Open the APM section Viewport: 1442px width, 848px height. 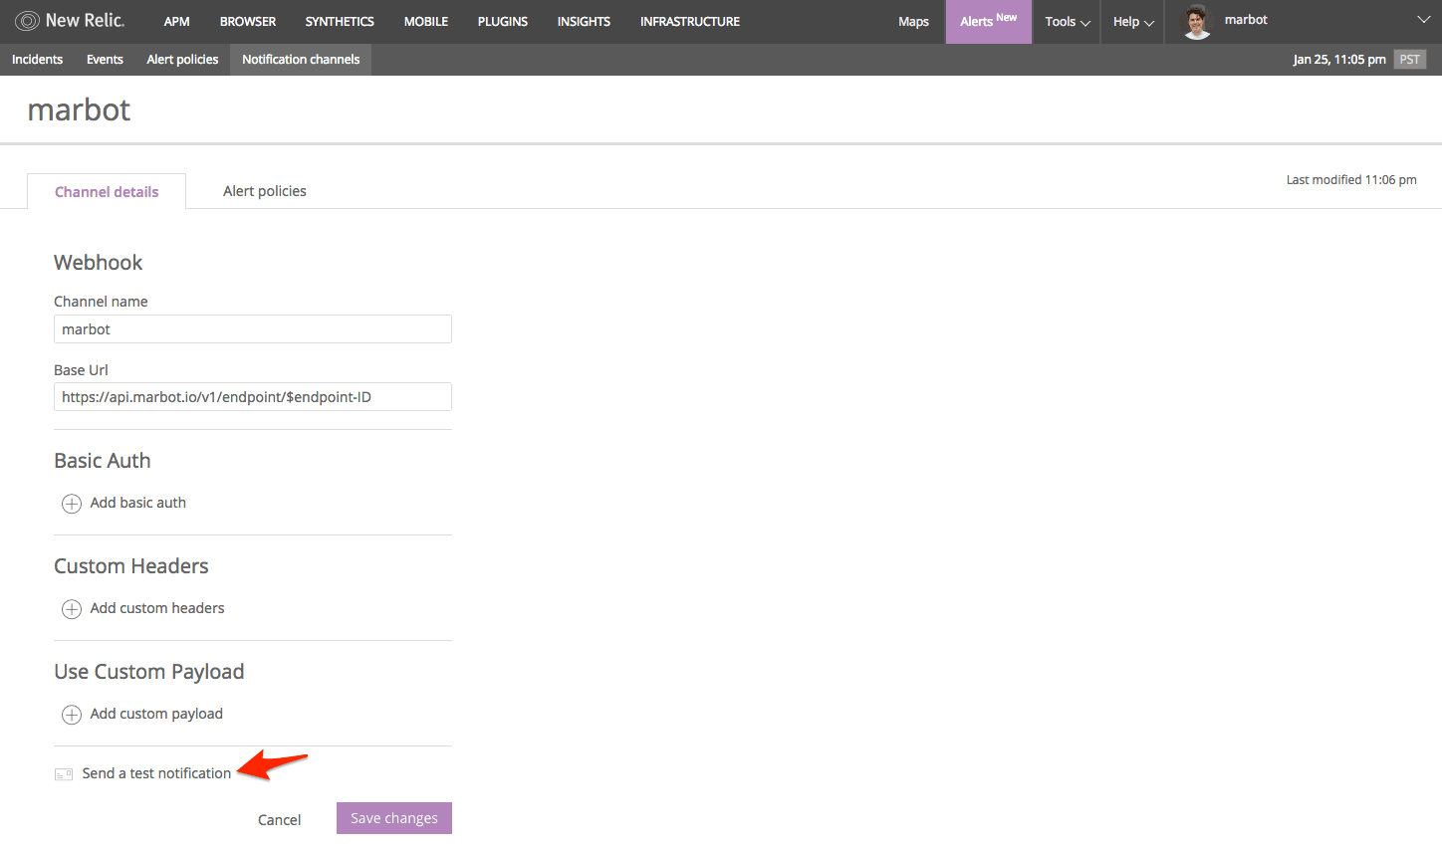coord(176,21)
